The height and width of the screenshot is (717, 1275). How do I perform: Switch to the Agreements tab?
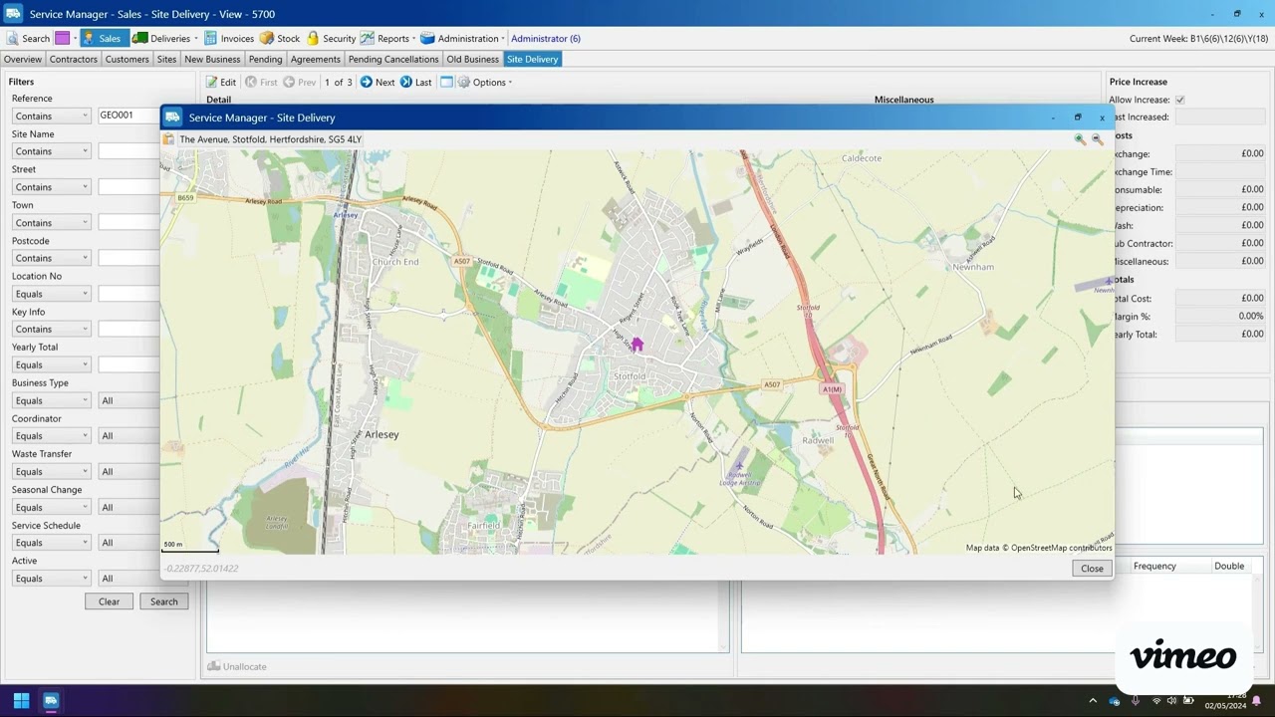tap(316, 59)
